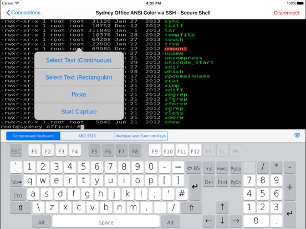
Task: Tap the Del key
Action: (209, 181)
